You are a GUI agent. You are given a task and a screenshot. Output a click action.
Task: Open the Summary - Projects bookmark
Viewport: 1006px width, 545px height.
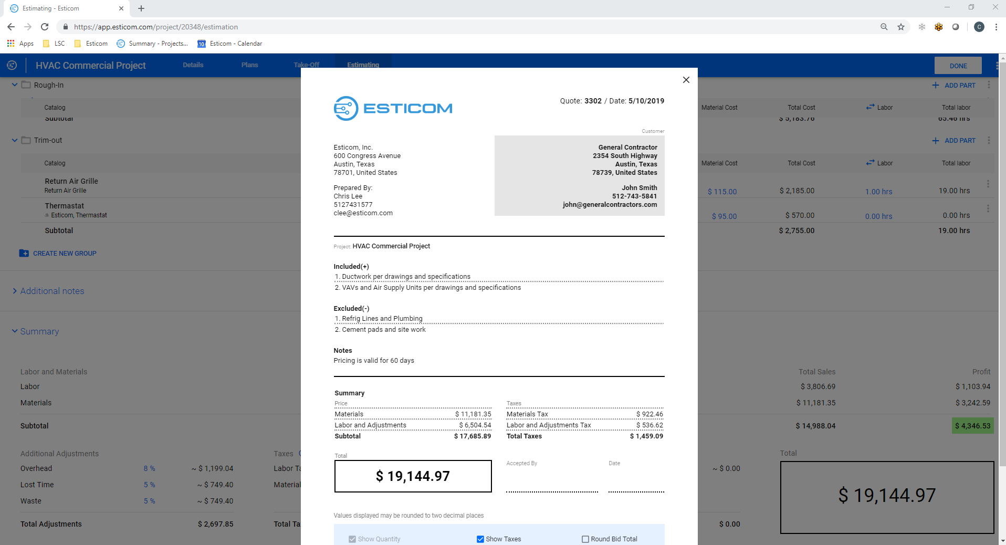pyautogui.click(x=152, y=44)
